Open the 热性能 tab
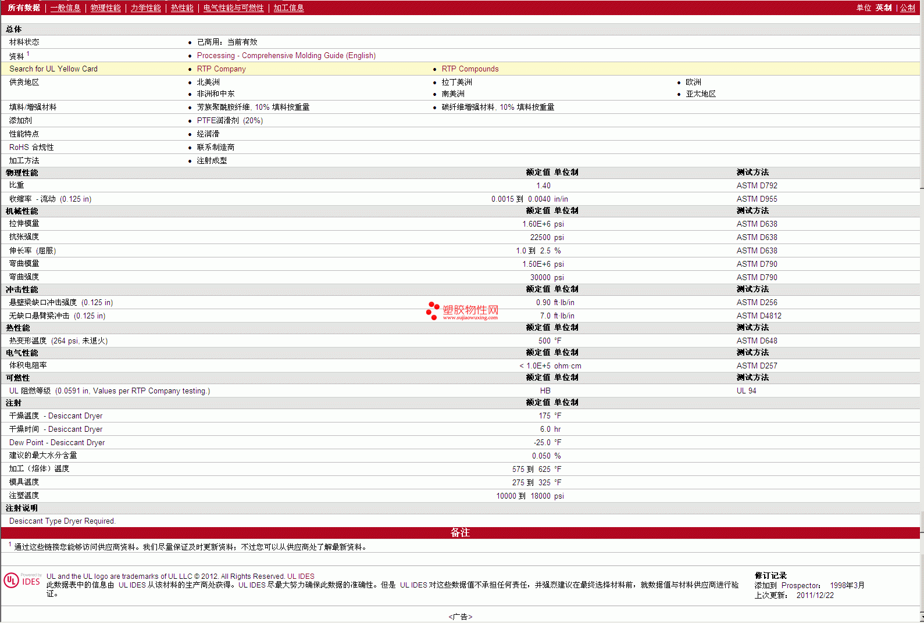Image resolution: width=924 pixels, height=623 pixels. [182, 8]
